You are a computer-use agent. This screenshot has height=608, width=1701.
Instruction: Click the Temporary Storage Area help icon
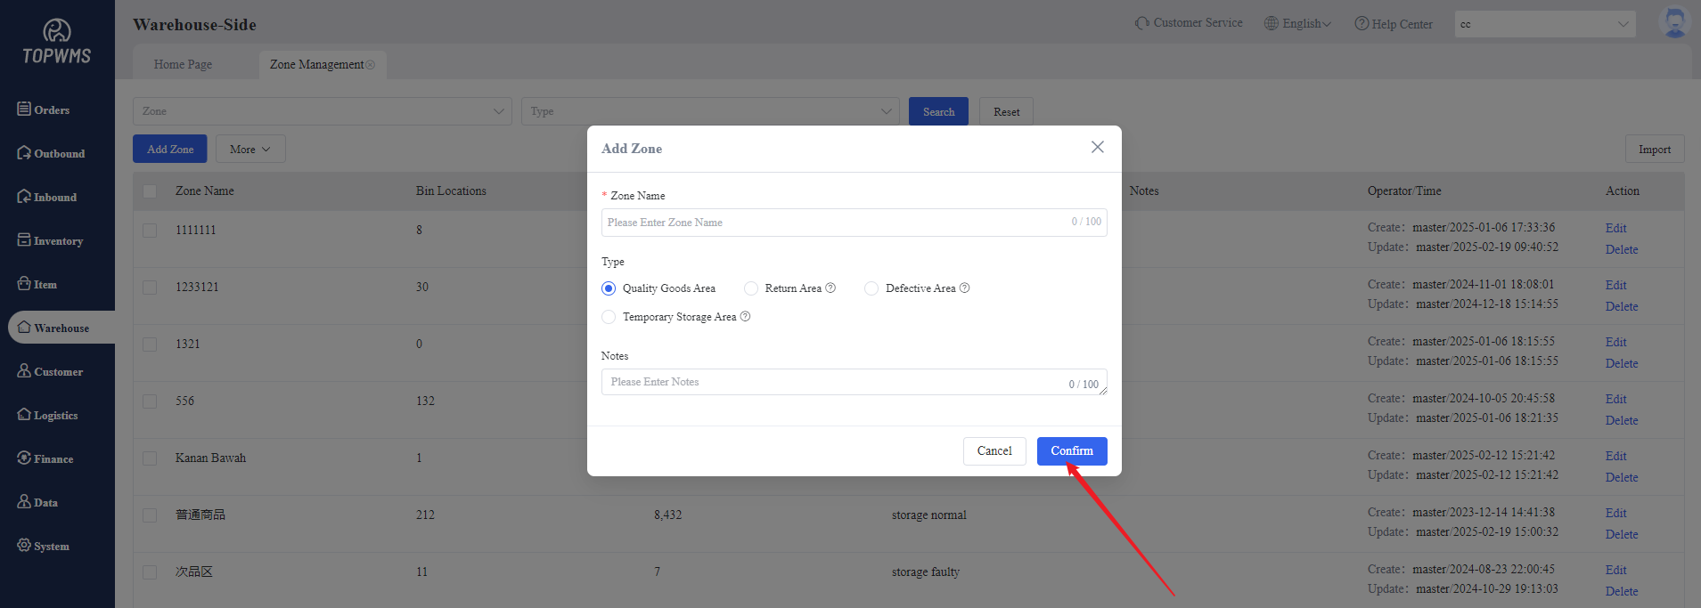[x=746, y=316]
